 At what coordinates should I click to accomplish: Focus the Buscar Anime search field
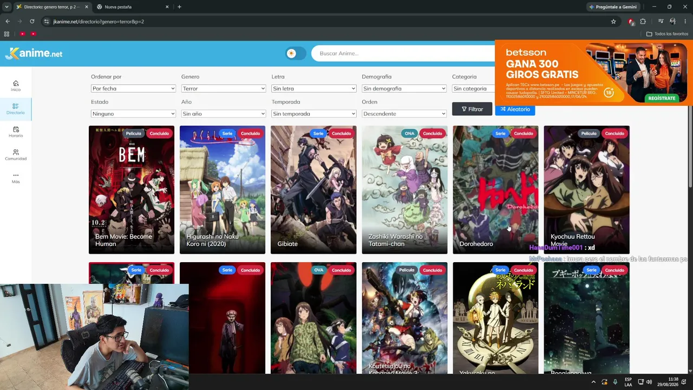[403, 53]
